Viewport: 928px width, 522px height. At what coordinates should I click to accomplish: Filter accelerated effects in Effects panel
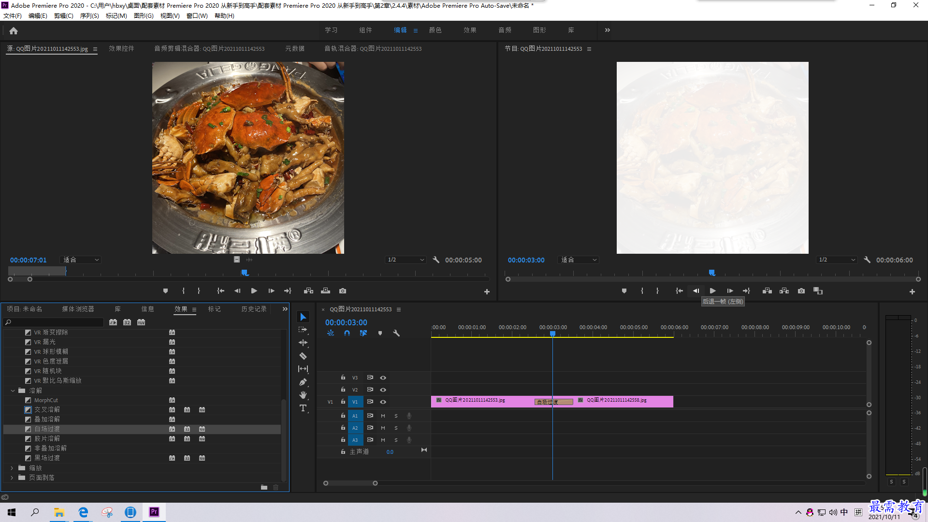point(113,322)
